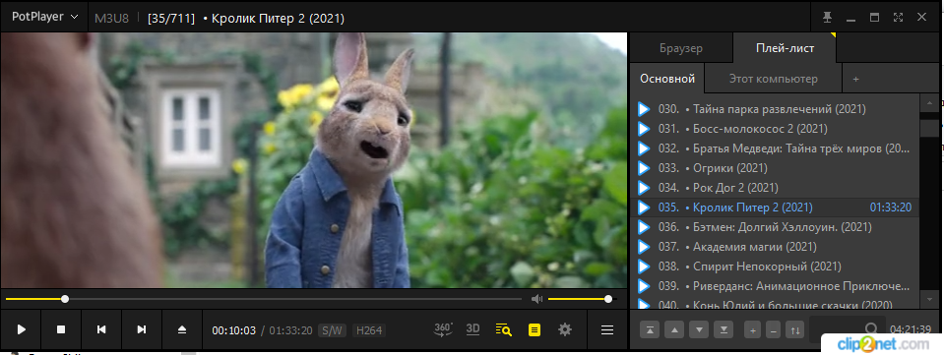944x355 pixels.
Task: Mute audio via the speaker icon
Action: tap(537, 299)
